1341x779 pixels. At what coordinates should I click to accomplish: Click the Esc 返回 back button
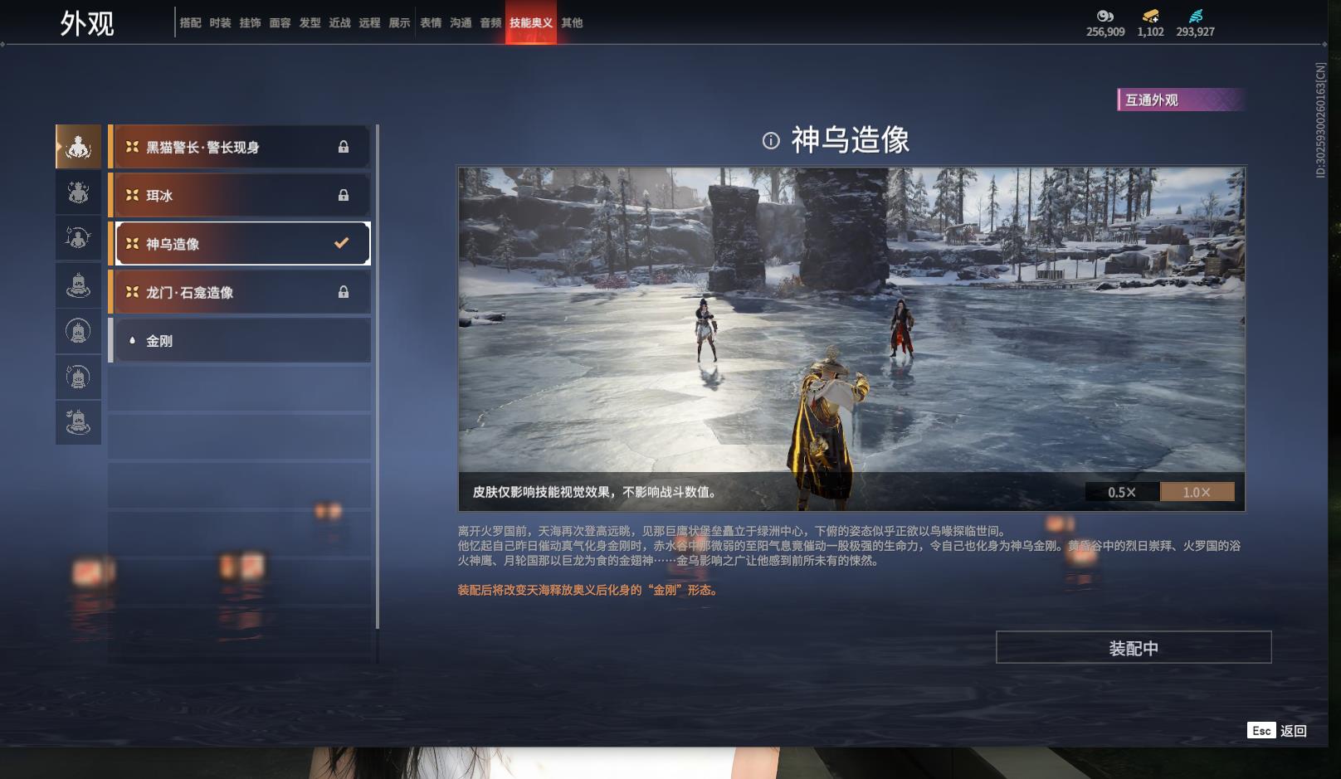(1277, 730)
